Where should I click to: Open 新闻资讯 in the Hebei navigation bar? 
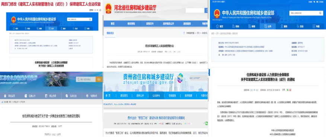tap(131, 23)
